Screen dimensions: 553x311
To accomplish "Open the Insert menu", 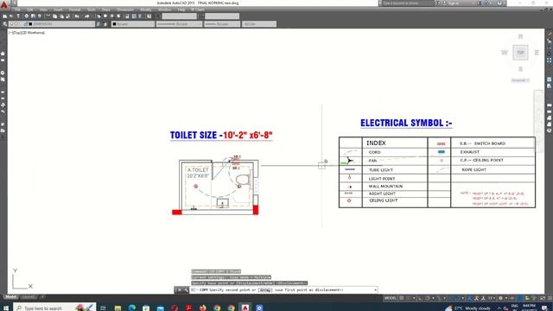I will (x=58, y=10).
